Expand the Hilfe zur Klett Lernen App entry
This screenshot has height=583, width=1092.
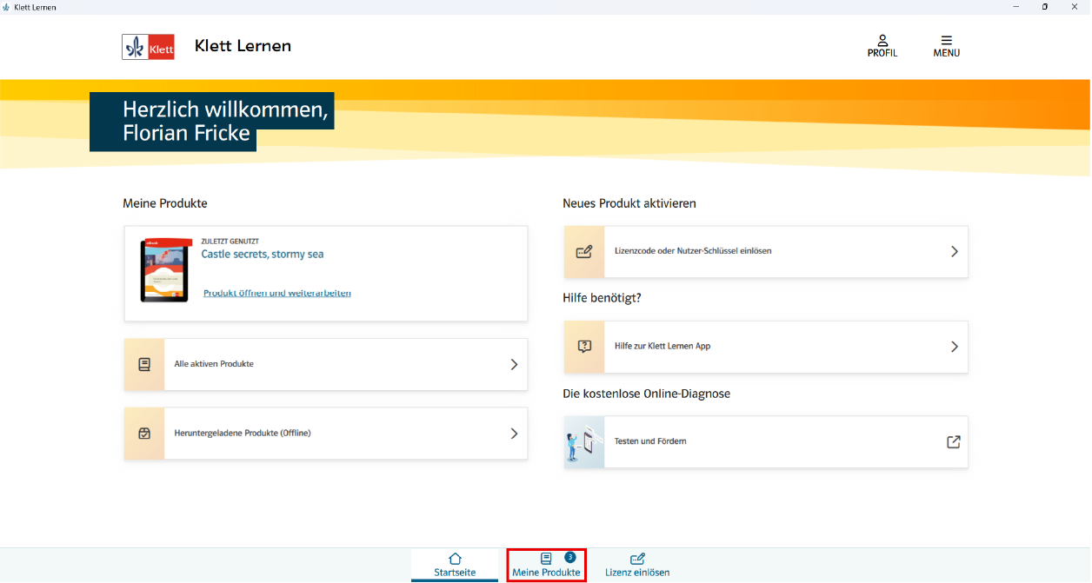(954, 347)
